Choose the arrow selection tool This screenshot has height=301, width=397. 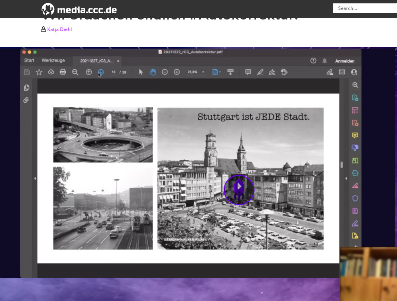click(x=141, y=72)
